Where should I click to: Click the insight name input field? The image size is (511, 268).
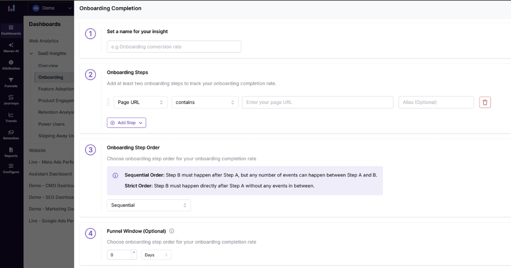pyautogui.click(x=174, y=47)
